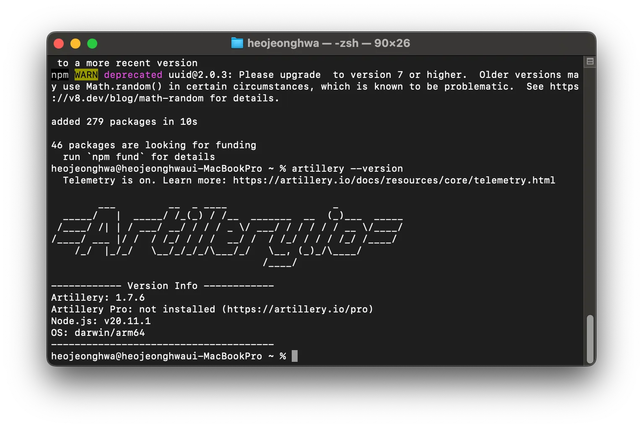
Task: Click 'Telemetry is on. Learn more:' text
Action: 145,180
